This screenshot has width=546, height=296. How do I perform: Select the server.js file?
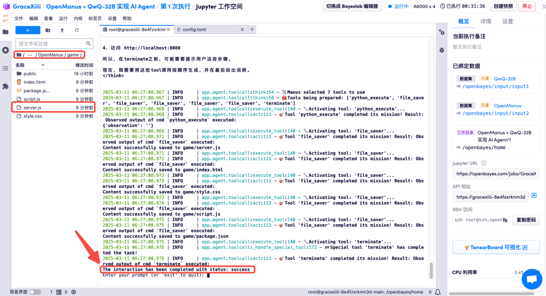point(55,108)
